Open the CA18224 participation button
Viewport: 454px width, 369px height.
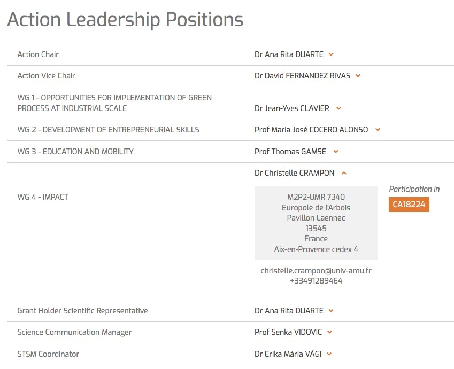click(x=409, y=205)
